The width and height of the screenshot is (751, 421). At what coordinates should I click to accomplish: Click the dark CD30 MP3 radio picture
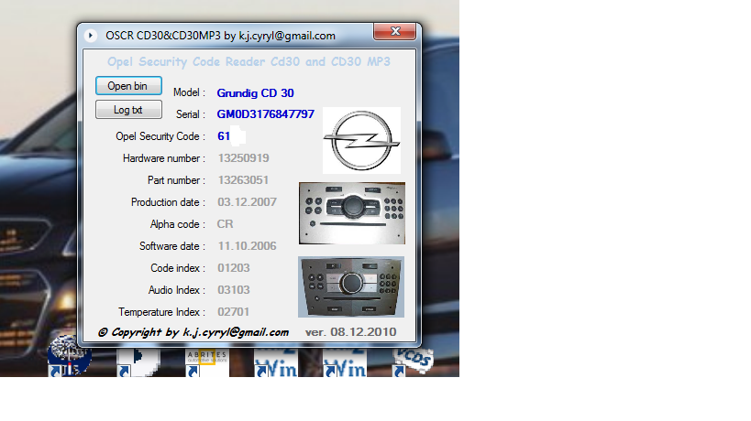pyautogui.click(x=351, y=286)
